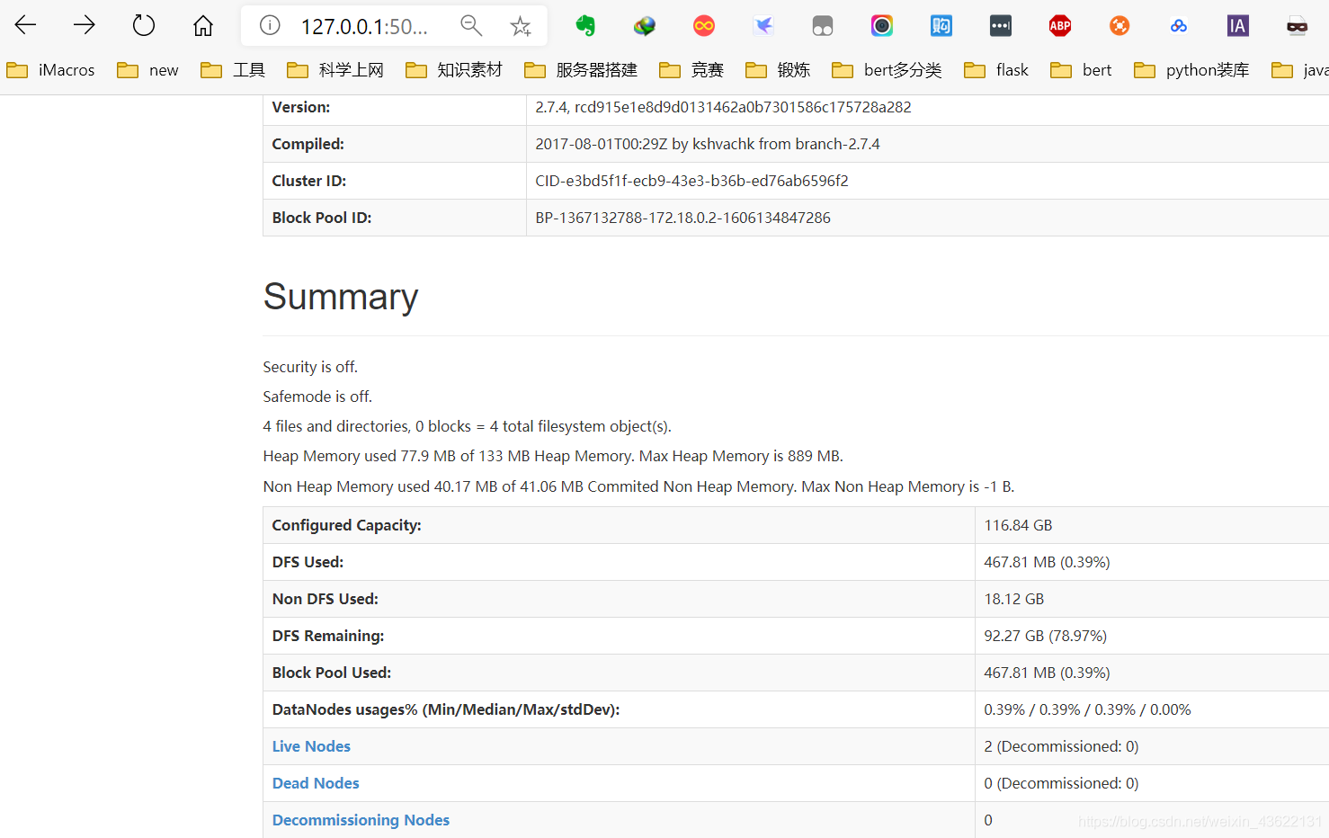
Task: Add this page to favorites with star icon
Action: pos(521,26)
